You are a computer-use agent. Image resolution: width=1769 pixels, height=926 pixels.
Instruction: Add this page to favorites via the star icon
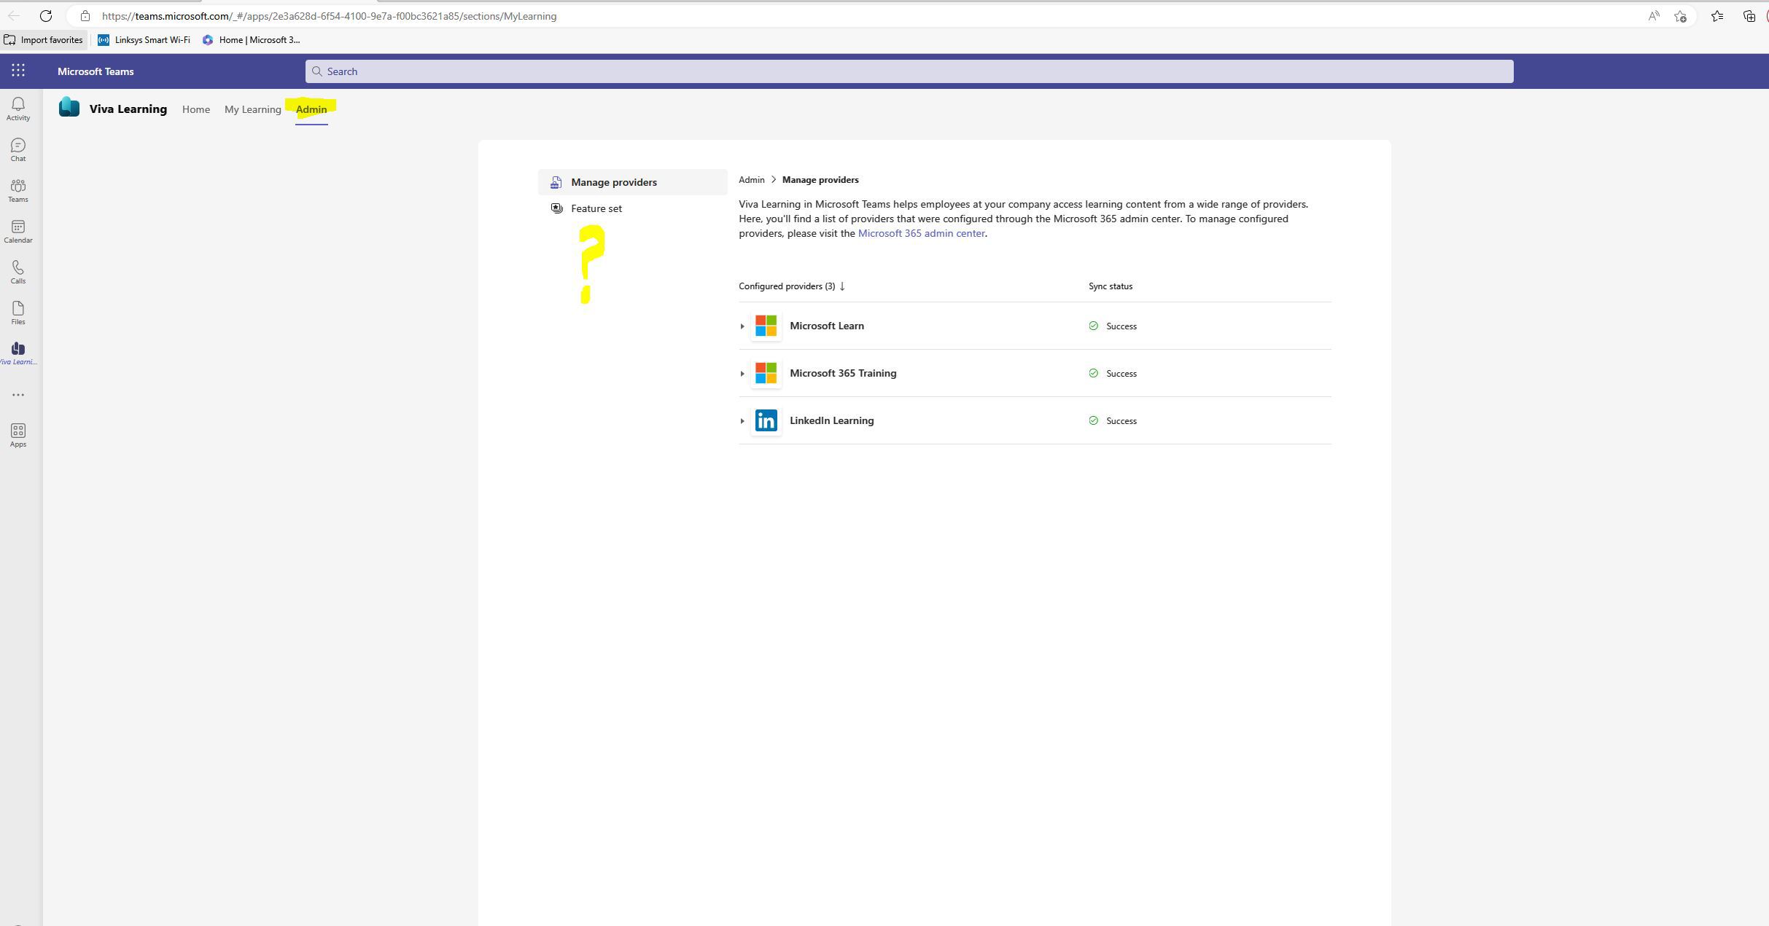pos(1681,16)
